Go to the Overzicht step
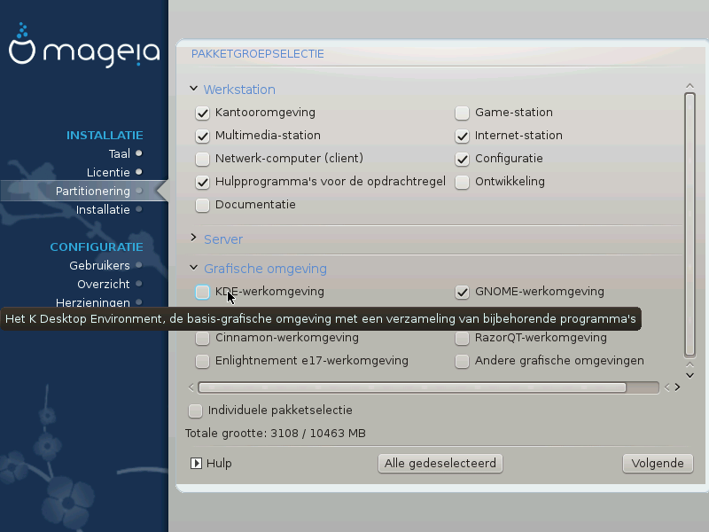 104,284
